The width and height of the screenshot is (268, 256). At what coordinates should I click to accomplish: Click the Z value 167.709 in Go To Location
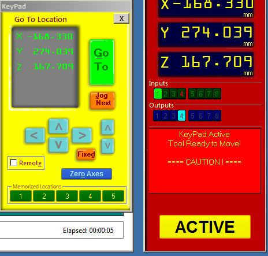[53, 66]
